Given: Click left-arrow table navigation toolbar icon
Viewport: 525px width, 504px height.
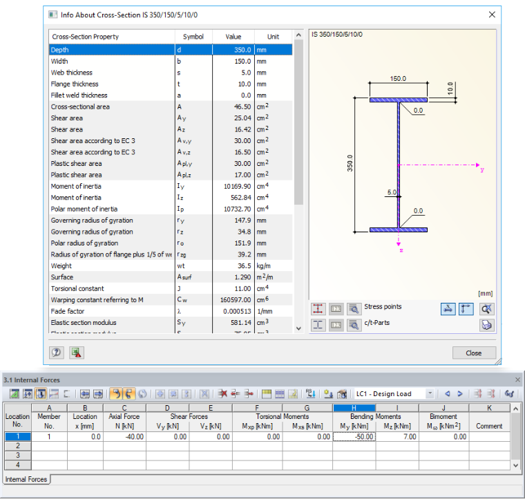Looking at the screenshot, I should [85, 394].
